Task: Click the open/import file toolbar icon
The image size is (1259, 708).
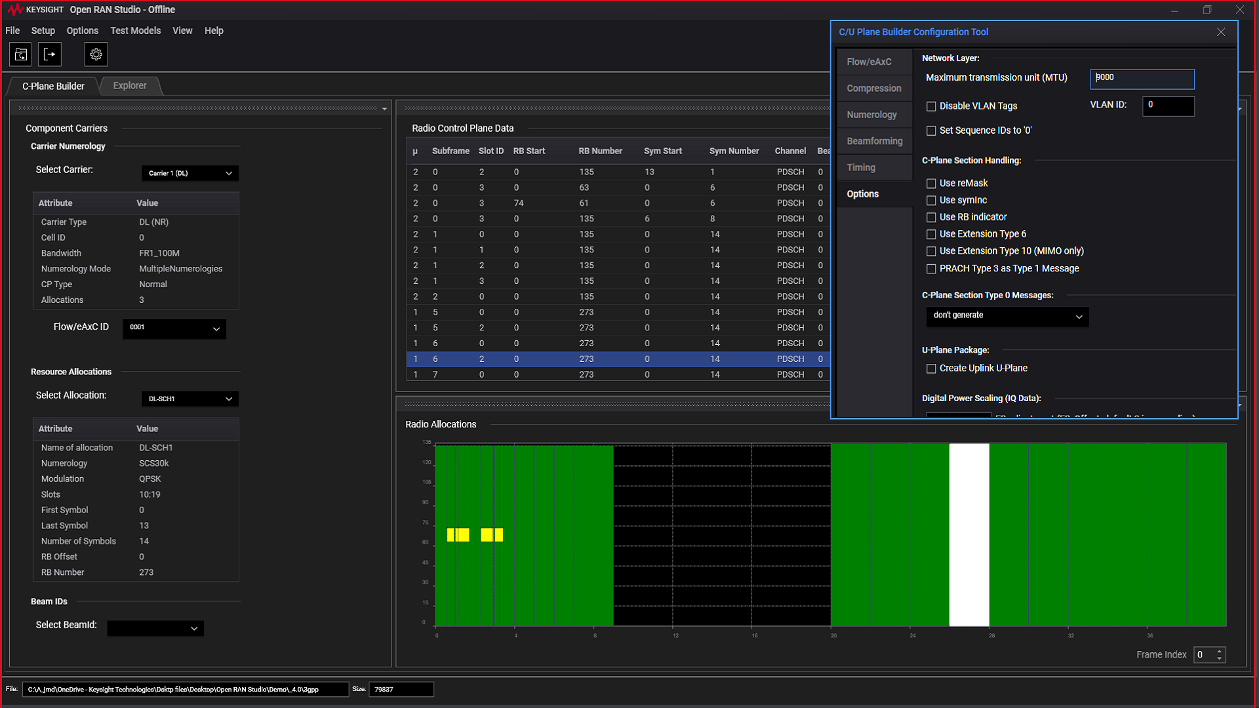Action: click(x=20, y=54)
